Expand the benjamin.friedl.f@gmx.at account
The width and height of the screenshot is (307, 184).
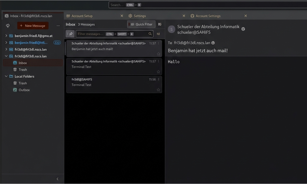click(x=6, y=36)
